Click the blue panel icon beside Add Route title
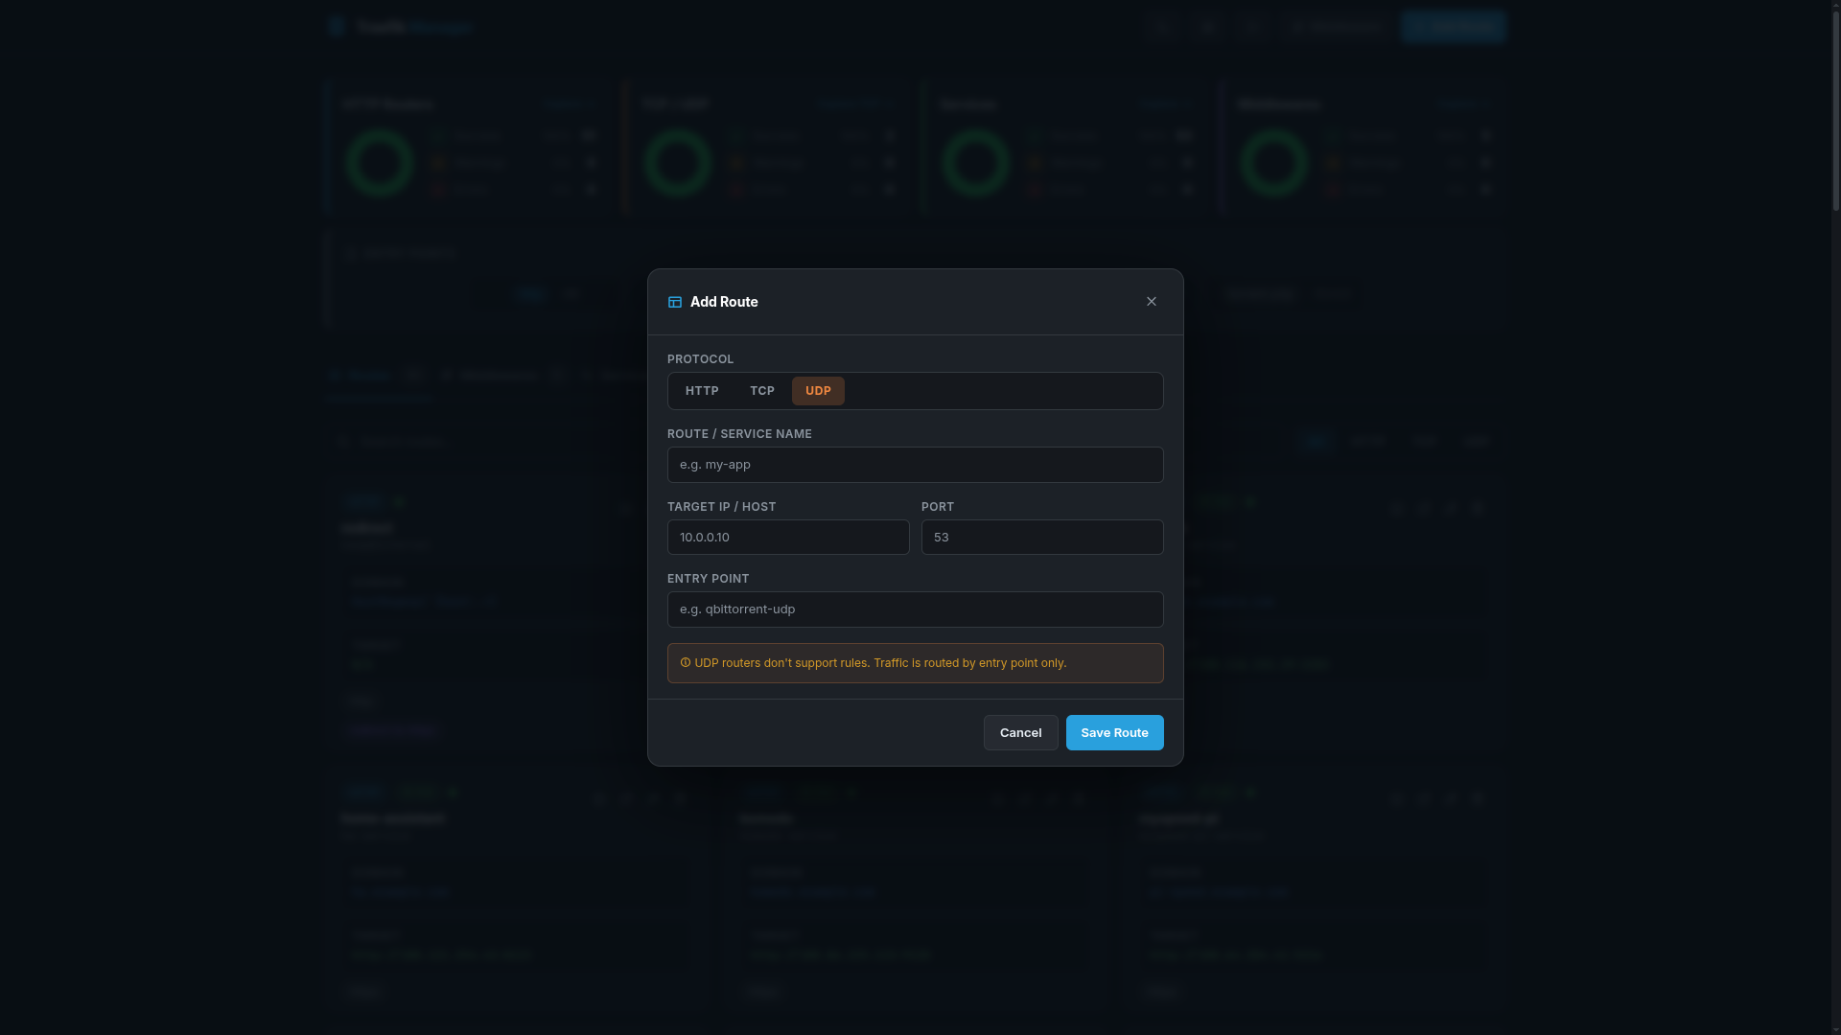The width and height of the screenshot is (1841, 1035). 675,302
